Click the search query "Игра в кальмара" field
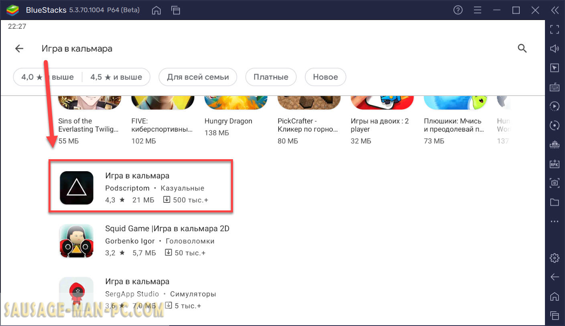The image size is (565, 326). pos(77,49)
